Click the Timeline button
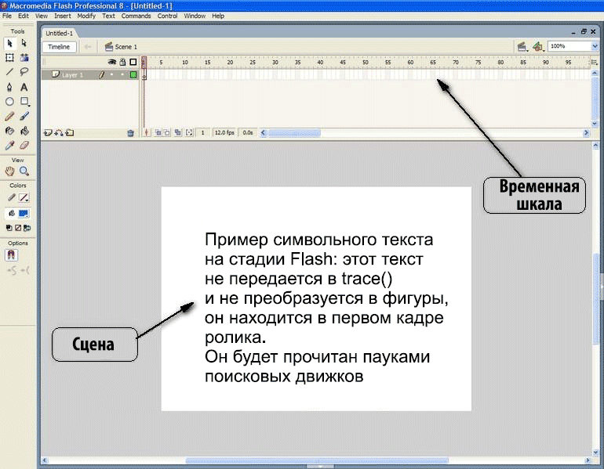This screenshot has width=604, height=469. pos(60,47)
